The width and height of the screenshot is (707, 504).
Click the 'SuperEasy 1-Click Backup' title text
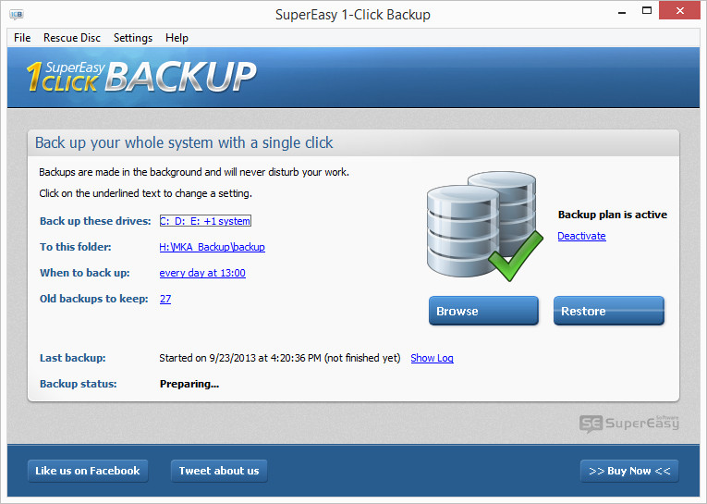(x=353, y=15)
